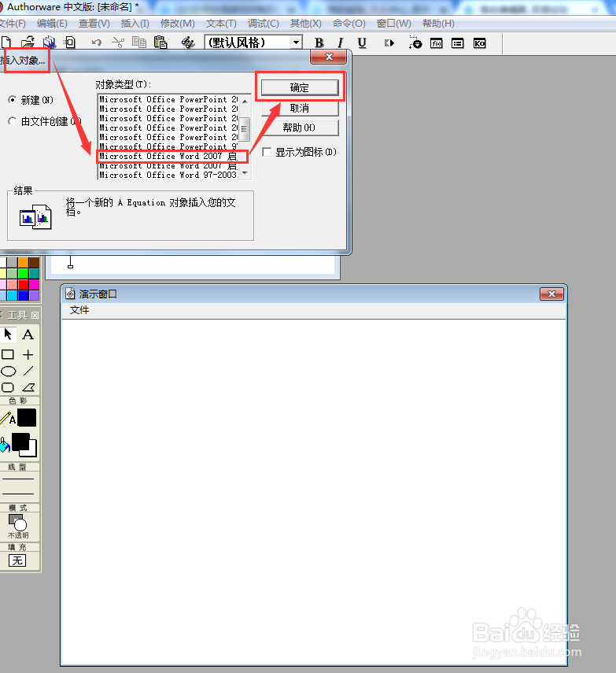Click the first line style option
Screen dimensions: 616x673
coord(17,479)
